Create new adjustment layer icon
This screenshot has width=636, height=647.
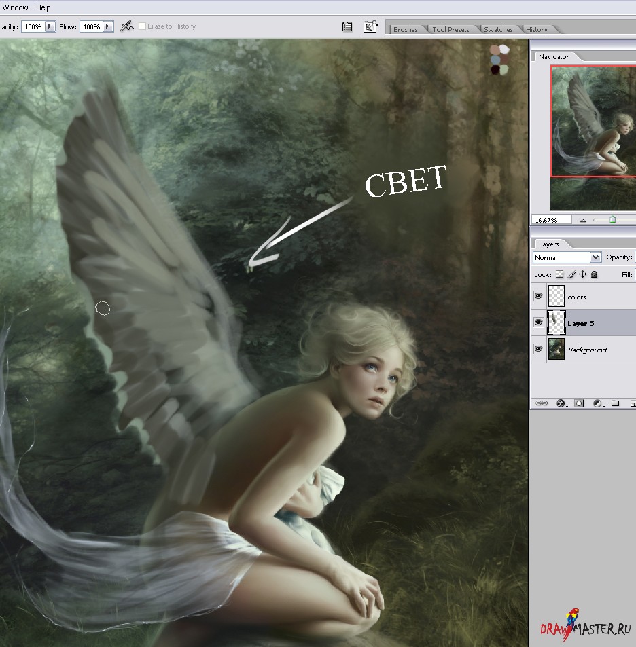tap(597, 403)
